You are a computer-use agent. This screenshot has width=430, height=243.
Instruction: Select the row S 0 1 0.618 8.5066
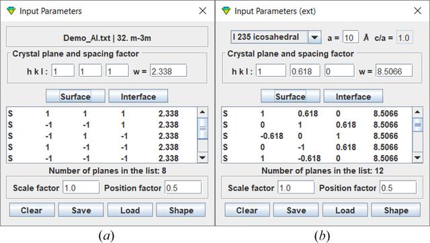tap(316, 125)
